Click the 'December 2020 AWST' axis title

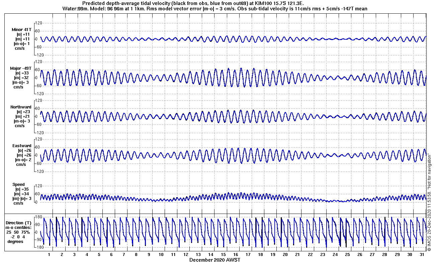(x=215, y=260)
